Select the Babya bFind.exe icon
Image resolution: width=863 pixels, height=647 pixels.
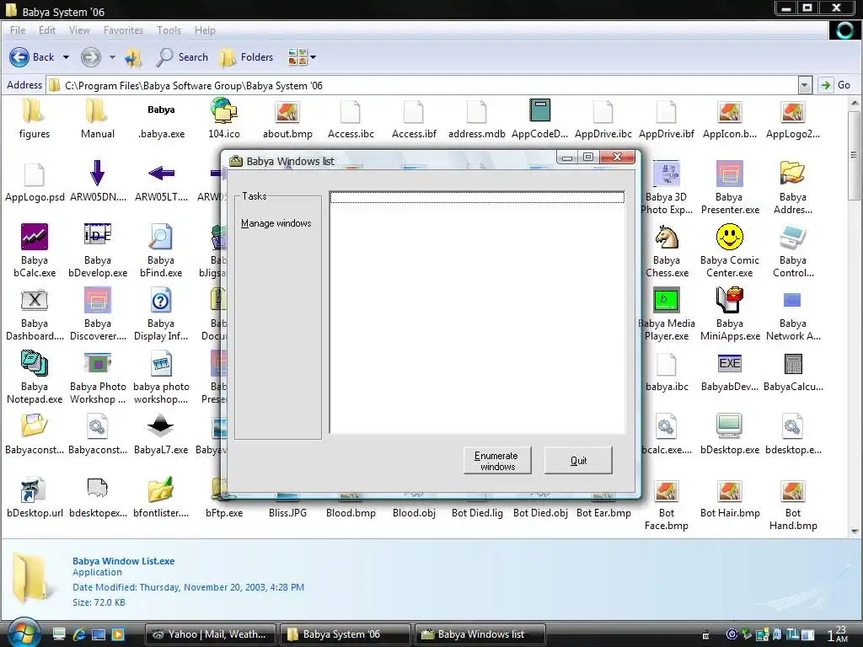tap(161, 237)
